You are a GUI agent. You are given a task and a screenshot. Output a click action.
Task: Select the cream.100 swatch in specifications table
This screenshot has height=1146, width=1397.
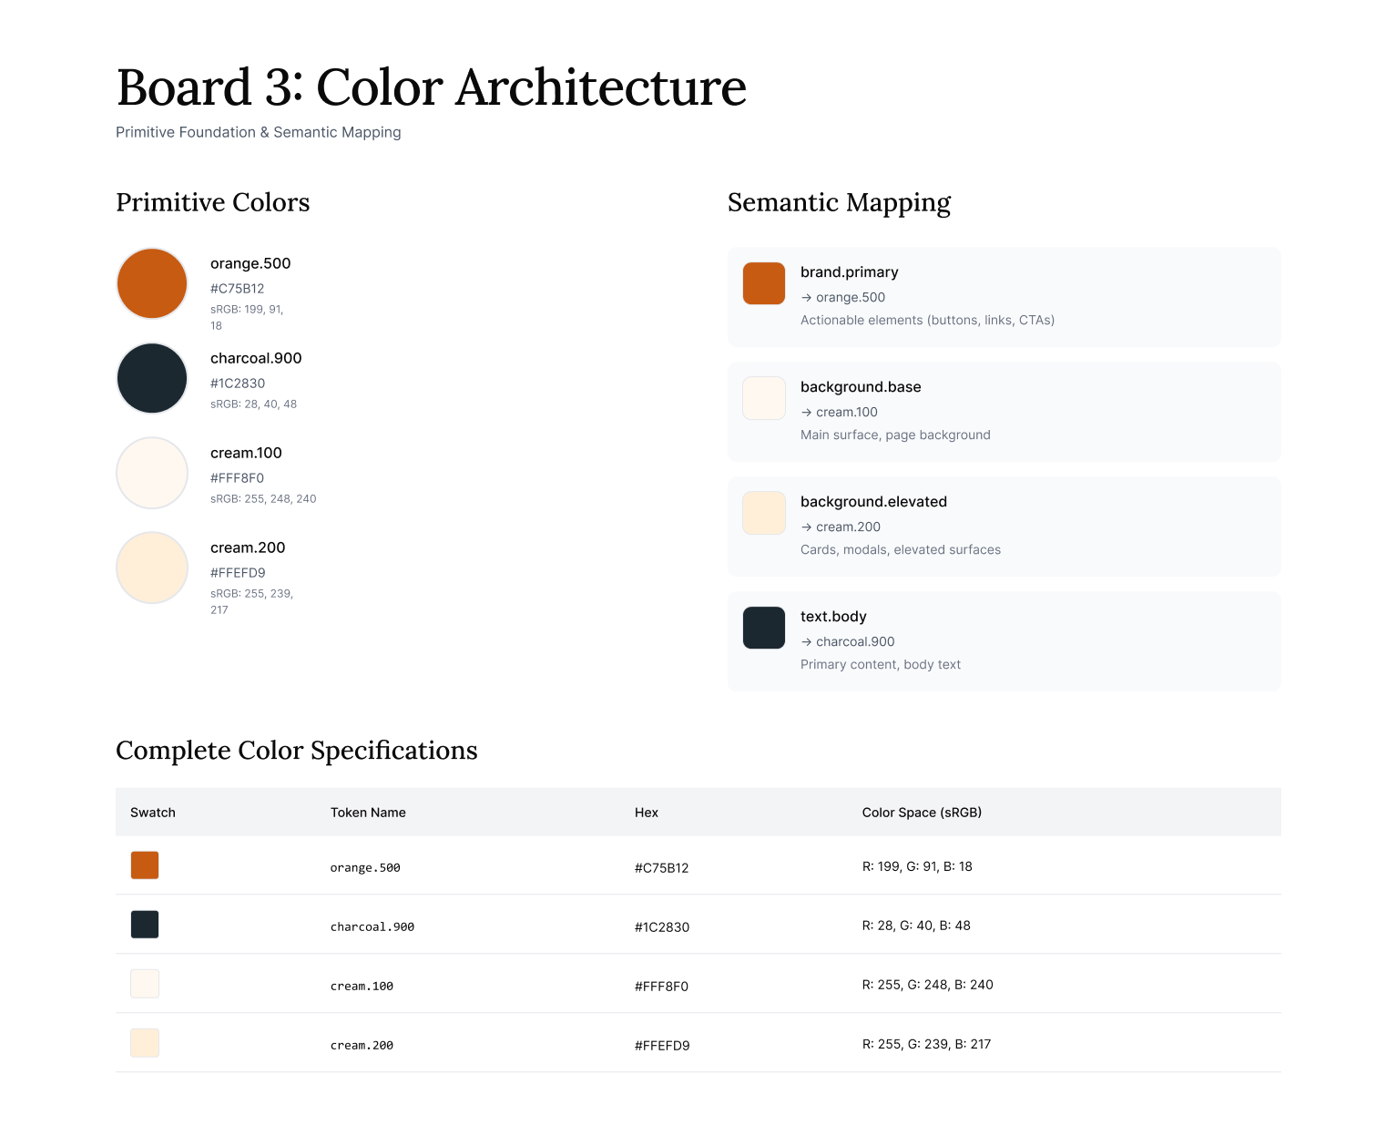144,983
